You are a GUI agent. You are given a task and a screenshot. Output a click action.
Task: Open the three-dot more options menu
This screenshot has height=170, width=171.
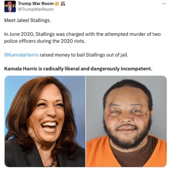(164, 4)
